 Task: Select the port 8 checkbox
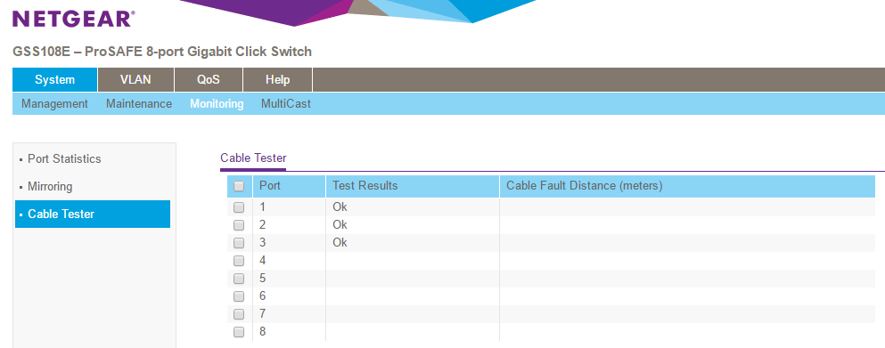coord(239,332)
